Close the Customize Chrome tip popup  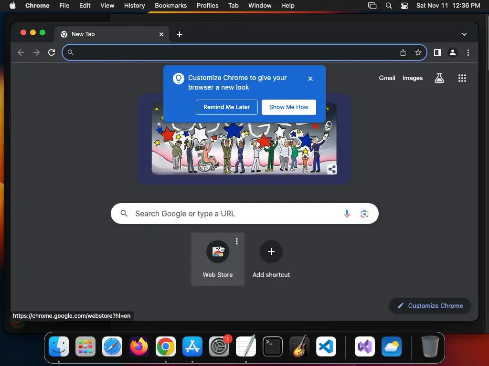click(x=310, y=79)
